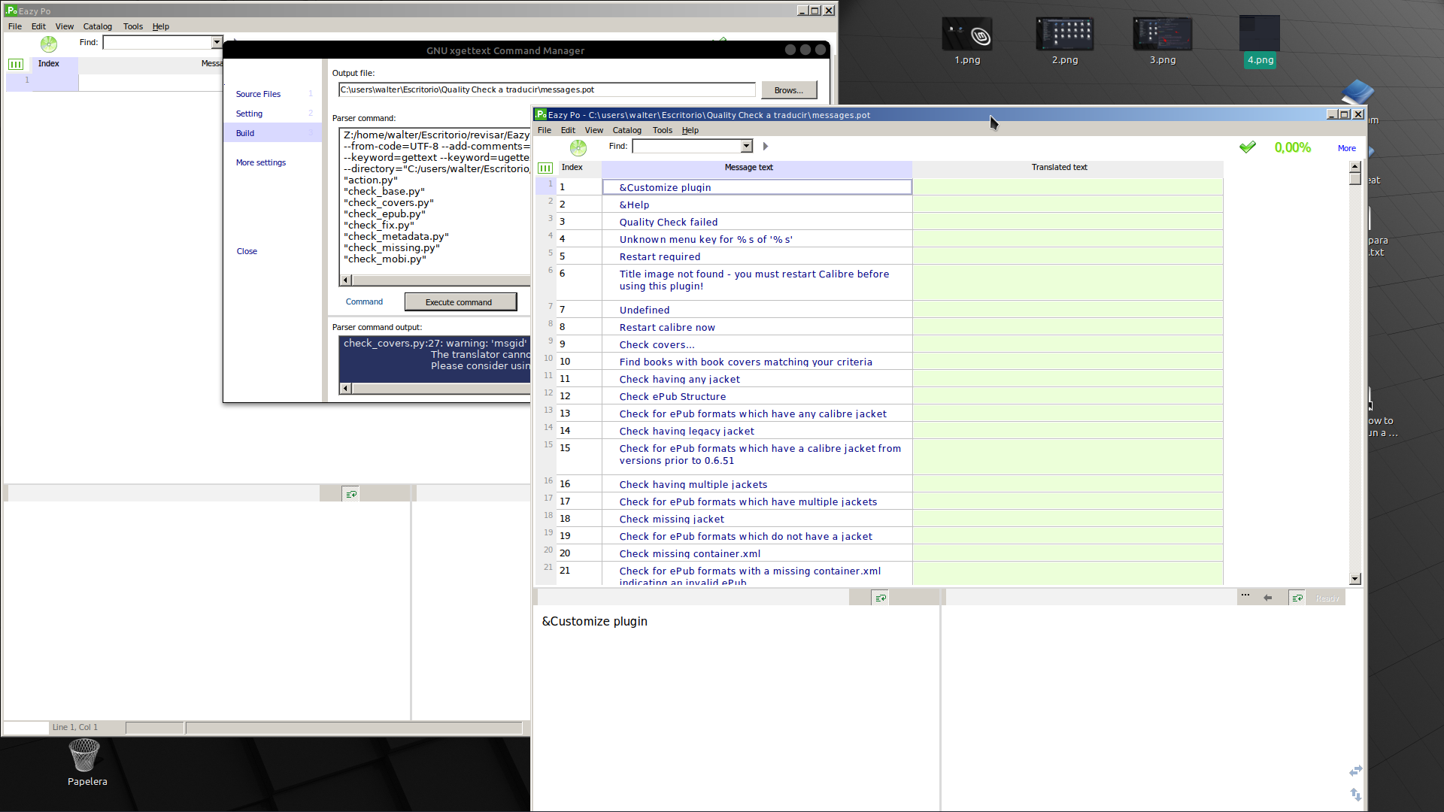Open the Find dropdown in background window
Screen dimensions: 1444x812
217,43
